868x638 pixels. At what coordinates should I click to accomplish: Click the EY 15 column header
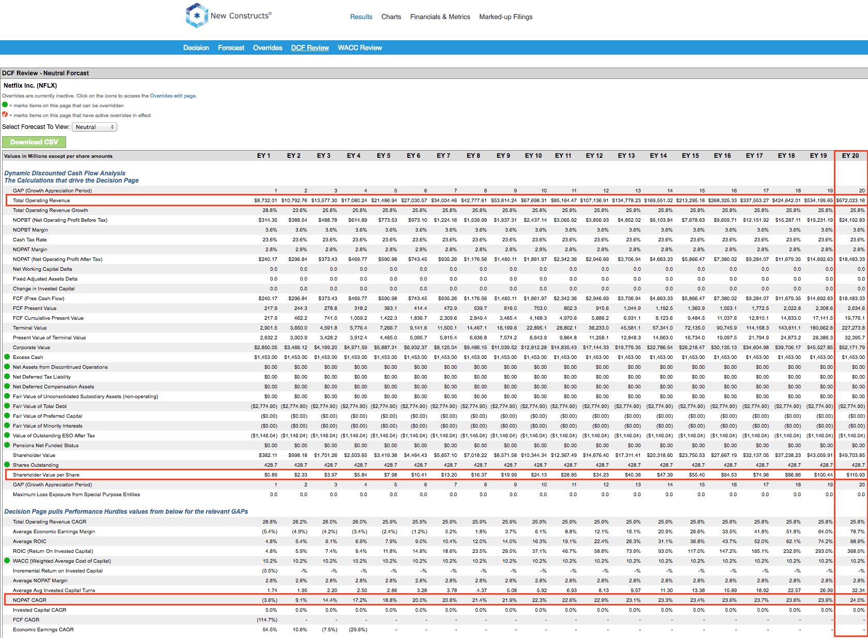pyautogui.click(x=690, y=156)
